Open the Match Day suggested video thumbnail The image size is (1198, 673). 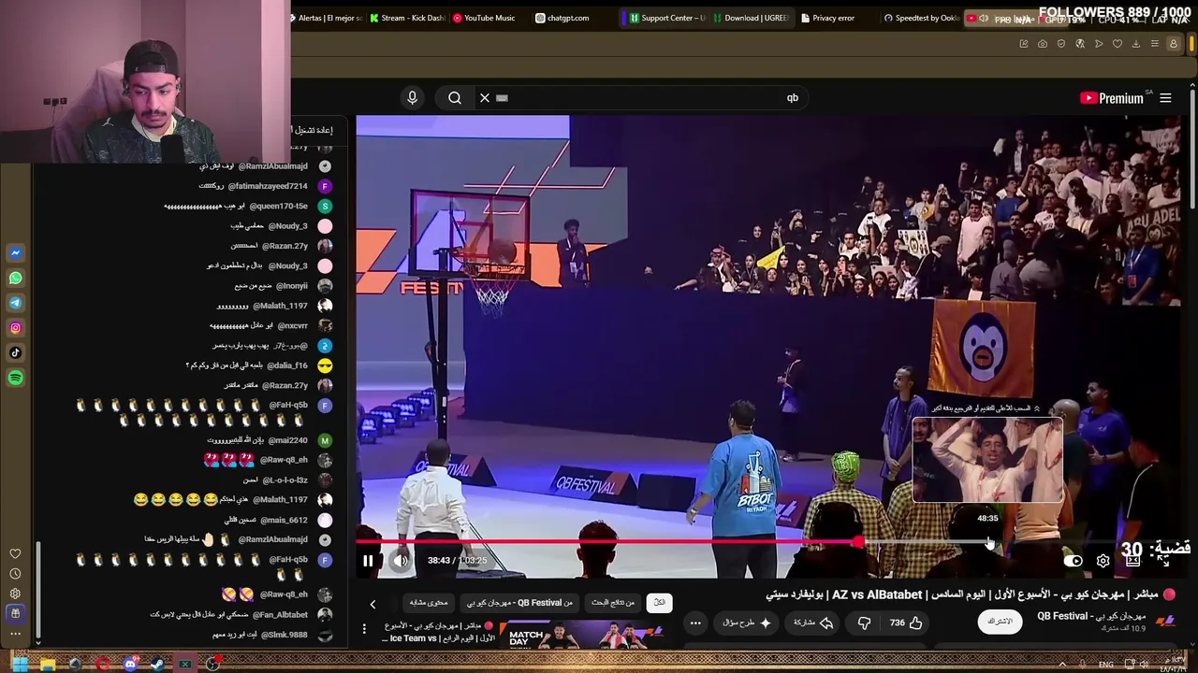pyautogui.click(x=586, y=635)
